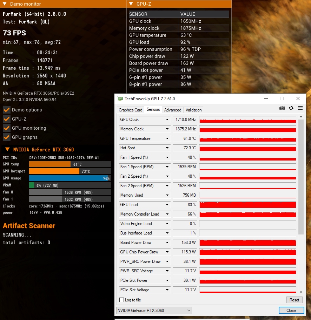Image resolution: width=311 pixels, height=320 pixels.
Task: Open the PWR_SRC Power Draw dropdown
Action: pyautogui.click(x=167, y=261)
